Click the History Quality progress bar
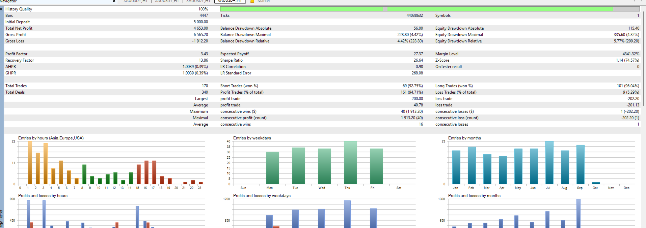The height and width of the screenshot is (228, 646). [x=430, y=9]
